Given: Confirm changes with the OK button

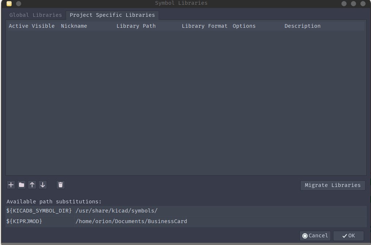Looking at the screenshot, I should (348, 236).
